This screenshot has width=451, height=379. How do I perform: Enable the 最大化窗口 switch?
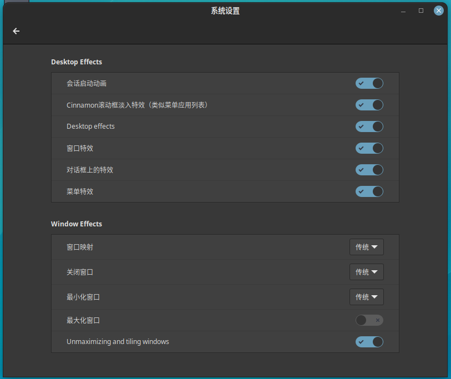click(x=369, y=320)
